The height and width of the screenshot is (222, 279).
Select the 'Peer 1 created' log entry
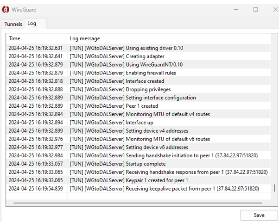click(x=138, y=106)
